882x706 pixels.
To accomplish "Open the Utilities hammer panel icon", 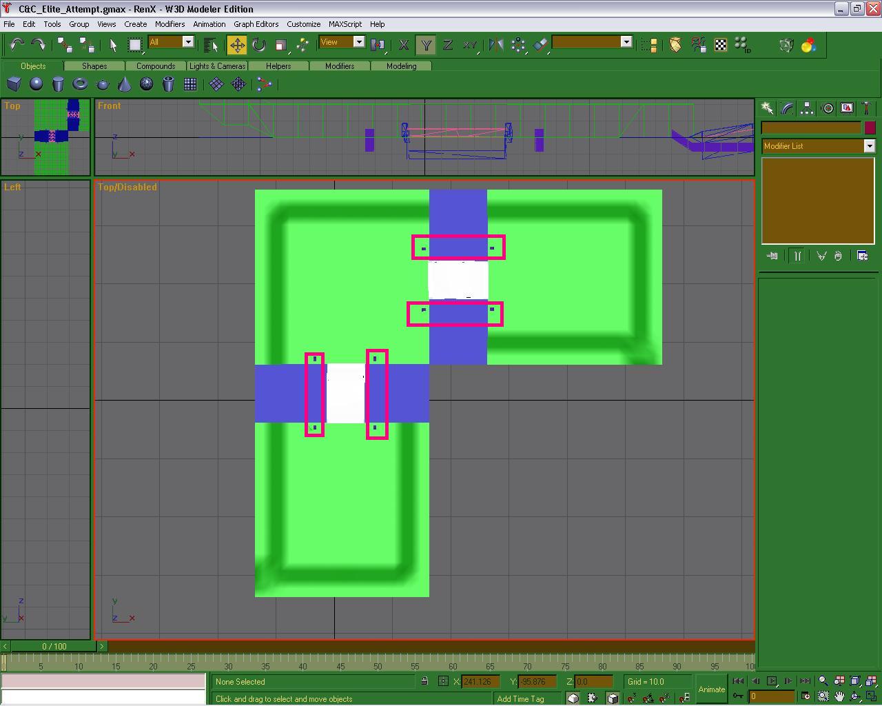I will click(866, 108).
